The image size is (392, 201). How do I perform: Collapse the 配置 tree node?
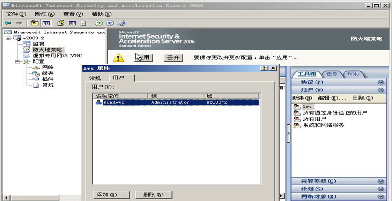pyautogui.click(x=18, y=61)
